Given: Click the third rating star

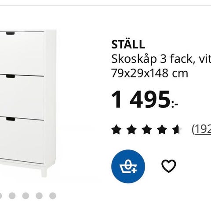Looking at the screenshot, I should pyautogui.click(x=147, y=130).
